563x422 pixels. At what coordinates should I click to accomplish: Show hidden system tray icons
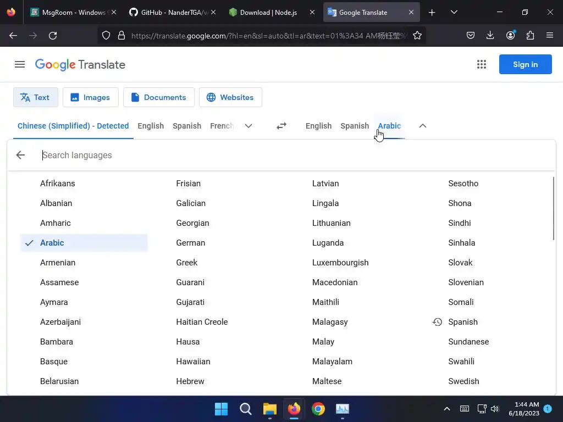[x=446, y=409]
